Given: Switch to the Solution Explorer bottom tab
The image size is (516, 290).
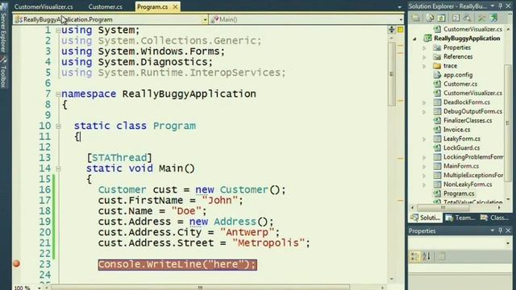Looking at the screenshot, I should (425, 217).
